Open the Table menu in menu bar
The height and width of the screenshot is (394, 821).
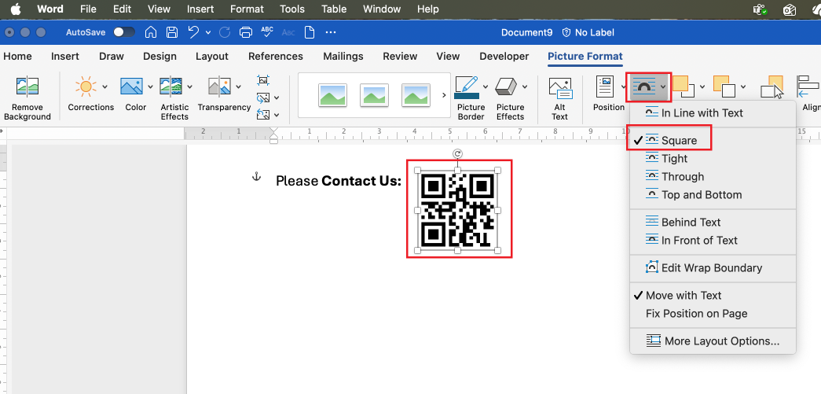pos(334,9)
